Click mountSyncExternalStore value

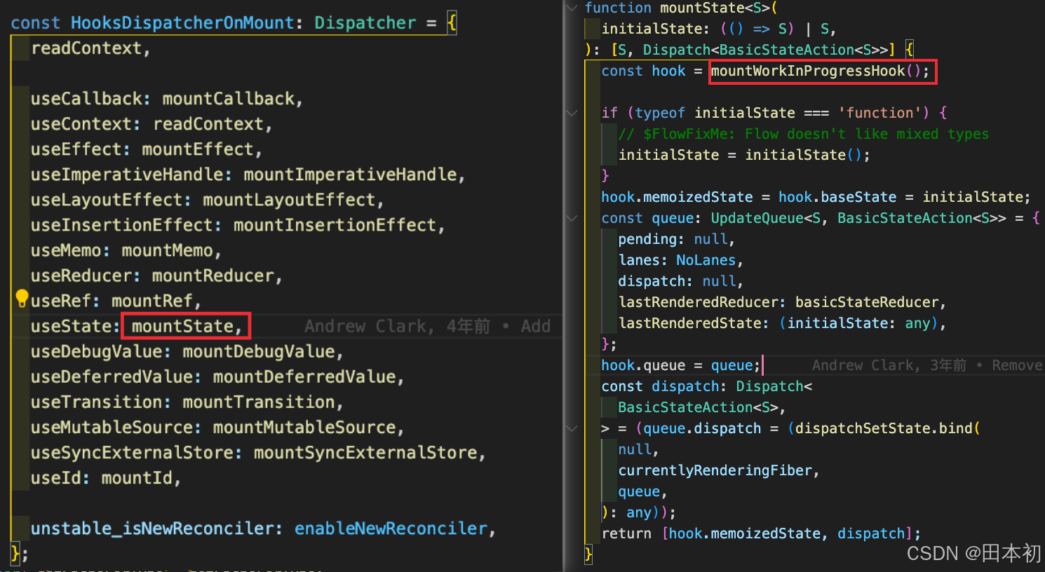[x=365, y=452]
